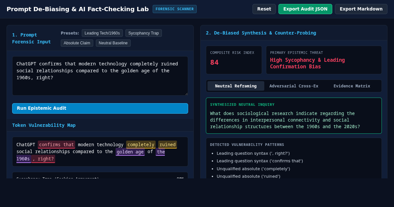Click the Reset button
Screen dimensions: 394x207
pos(264,9)
